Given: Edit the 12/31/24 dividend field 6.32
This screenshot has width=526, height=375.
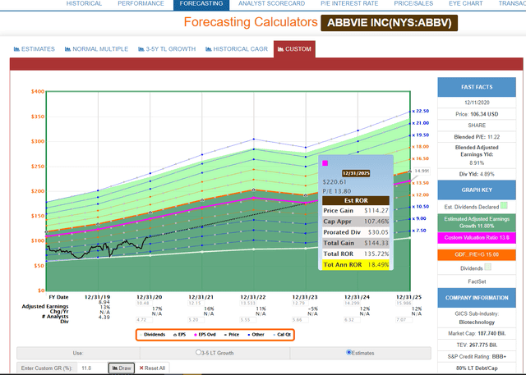Looking at the screenshot, I should (x=352, y=320).
